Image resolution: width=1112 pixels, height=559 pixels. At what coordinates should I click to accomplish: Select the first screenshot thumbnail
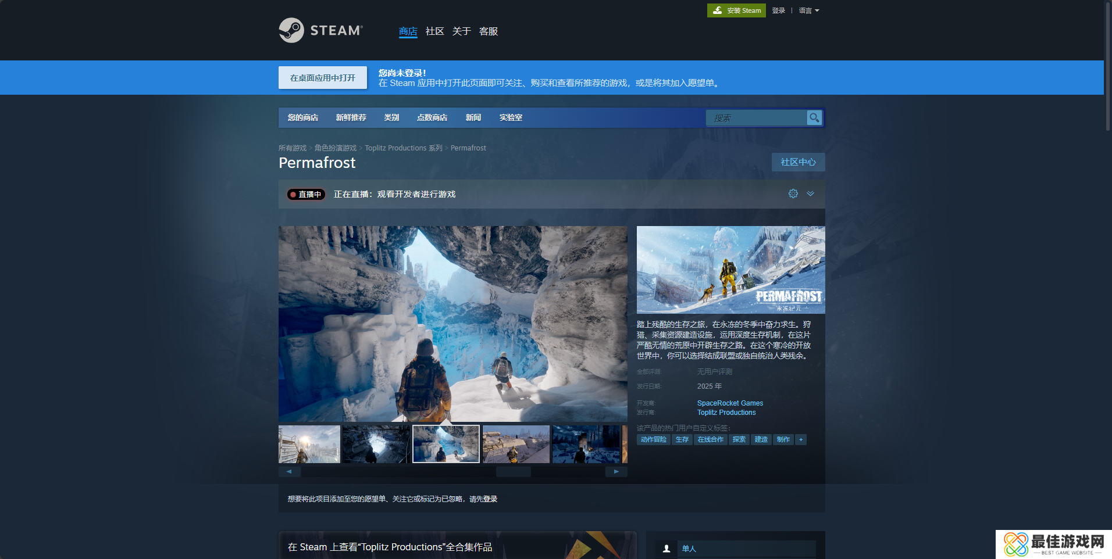point(309,444)
